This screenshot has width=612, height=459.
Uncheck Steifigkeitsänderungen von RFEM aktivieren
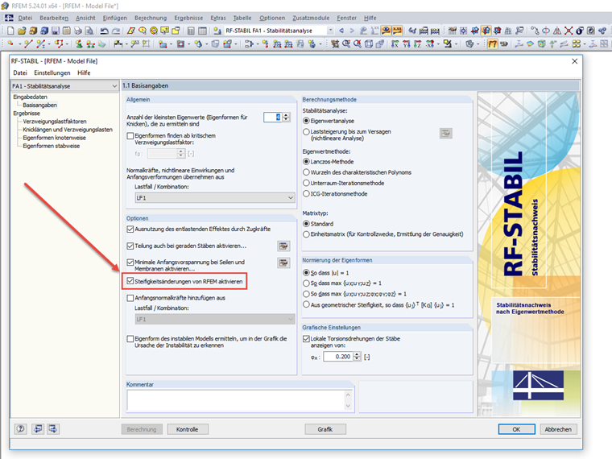(x=130, y=281)
